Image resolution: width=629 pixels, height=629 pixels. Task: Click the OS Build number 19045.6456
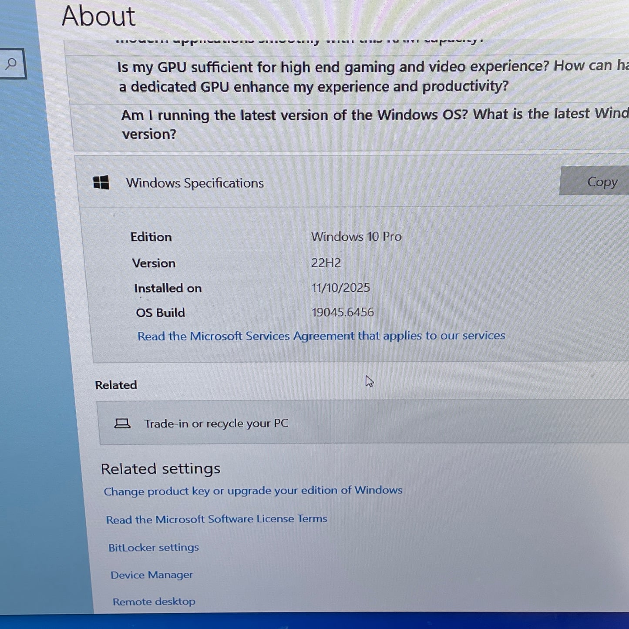point(343,312)
